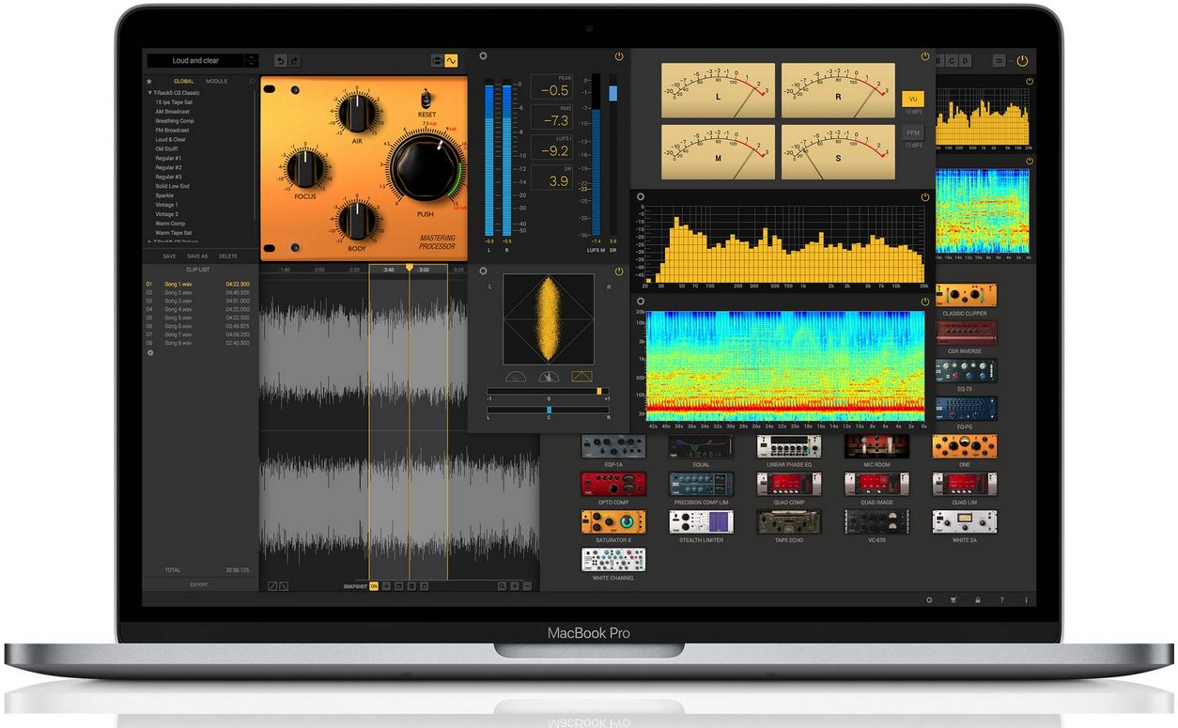Click the SAVE preset button
The image size is (1178, 728).
pyautogui.click(x=169, y=256)
